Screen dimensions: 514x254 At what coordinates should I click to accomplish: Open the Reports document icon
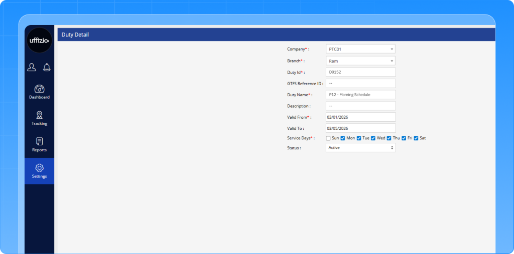(x=39, y=142)
